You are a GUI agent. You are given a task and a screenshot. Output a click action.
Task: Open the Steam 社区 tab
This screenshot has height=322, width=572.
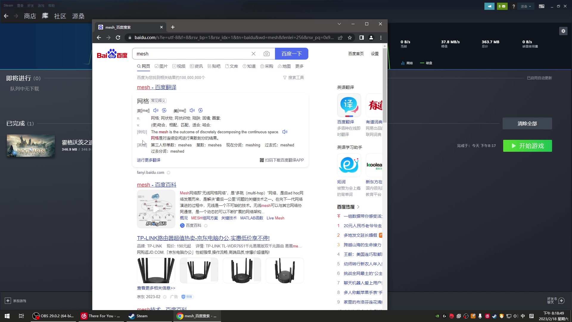60,16
